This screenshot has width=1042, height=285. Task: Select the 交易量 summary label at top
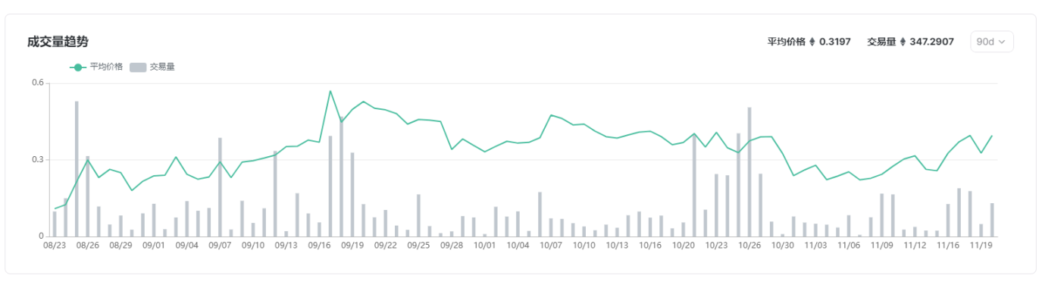881,42
